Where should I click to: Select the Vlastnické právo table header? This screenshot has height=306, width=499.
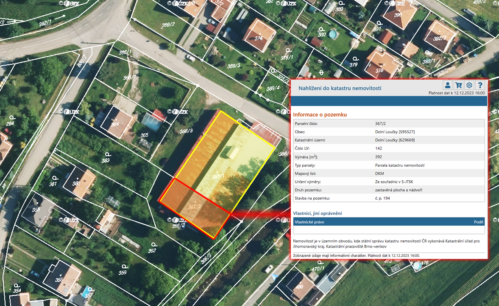pos(309,222)
